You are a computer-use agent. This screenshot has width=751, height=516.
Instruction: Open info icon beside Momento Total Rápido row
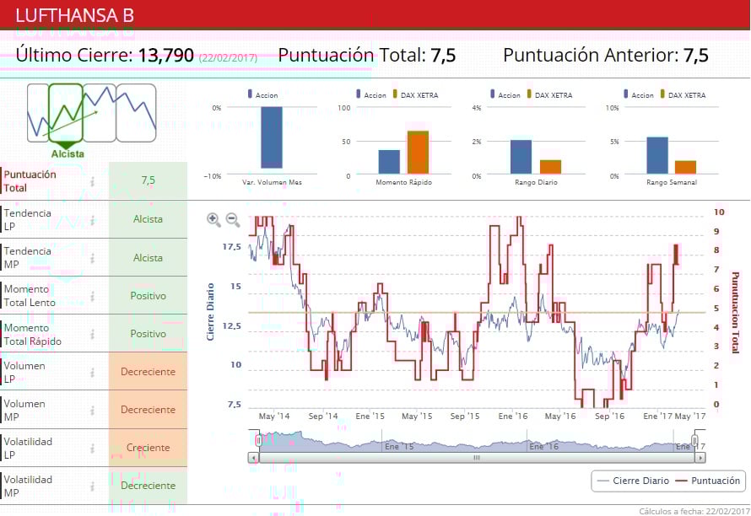click(x=93, y=334)
